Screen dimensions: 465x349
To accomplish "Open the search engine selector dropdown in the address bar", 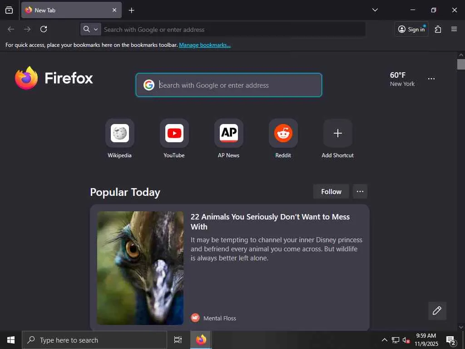I will tap(90, 29).
